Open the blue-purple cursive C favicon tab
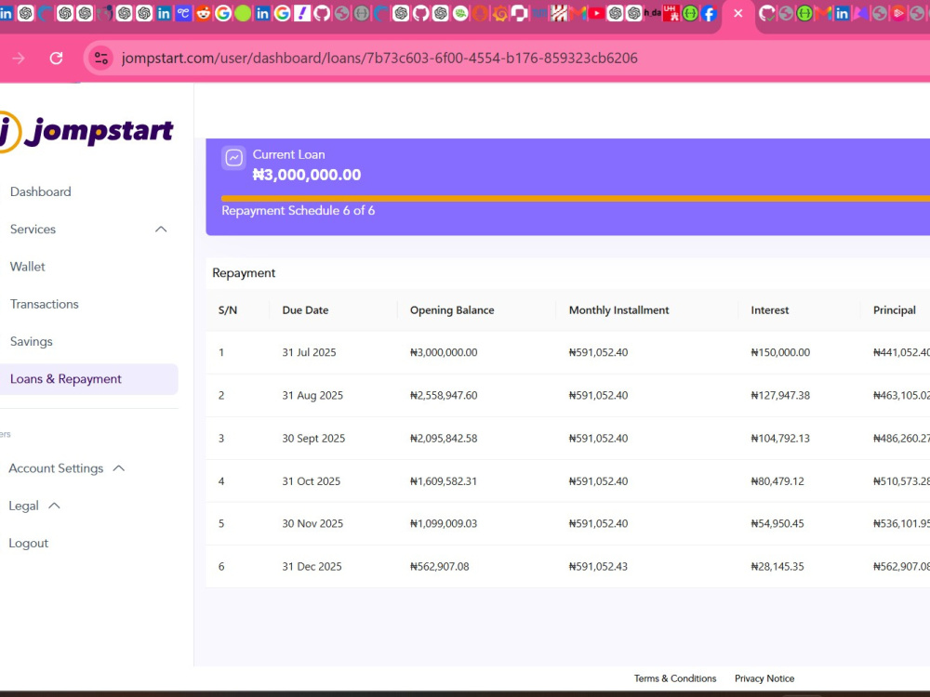 click(x=183, y=13)
